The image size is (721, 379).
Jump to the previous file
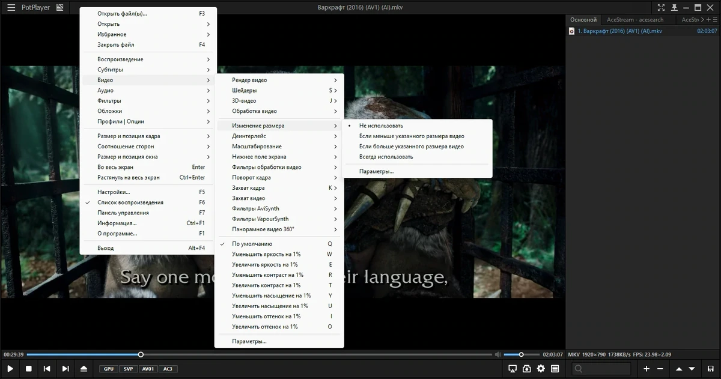click(x=47, y=369)
